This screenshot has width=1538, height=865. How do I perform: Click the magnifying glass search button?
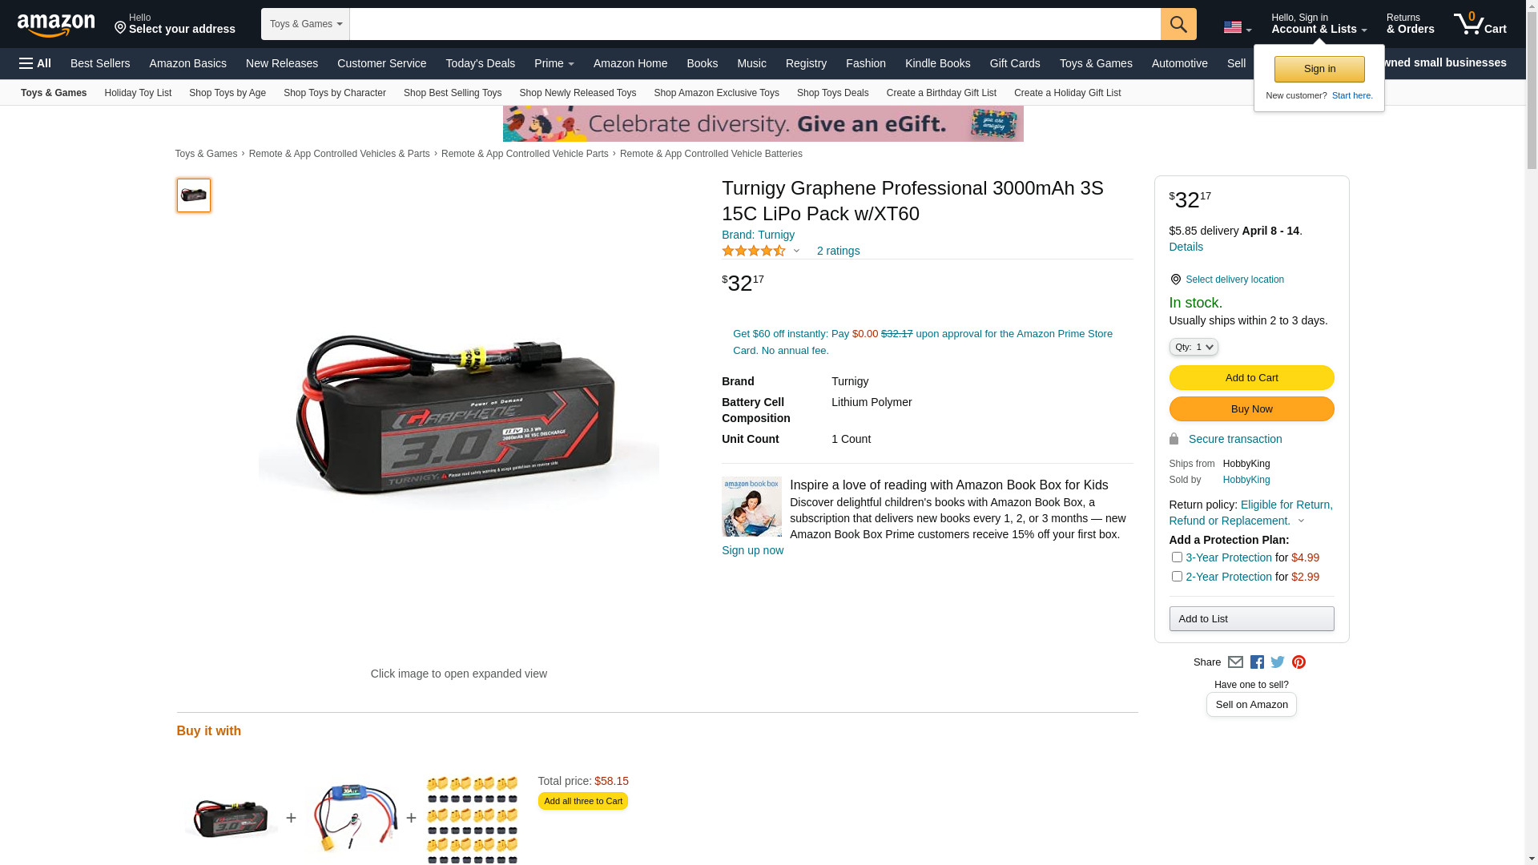point(1178,24)
